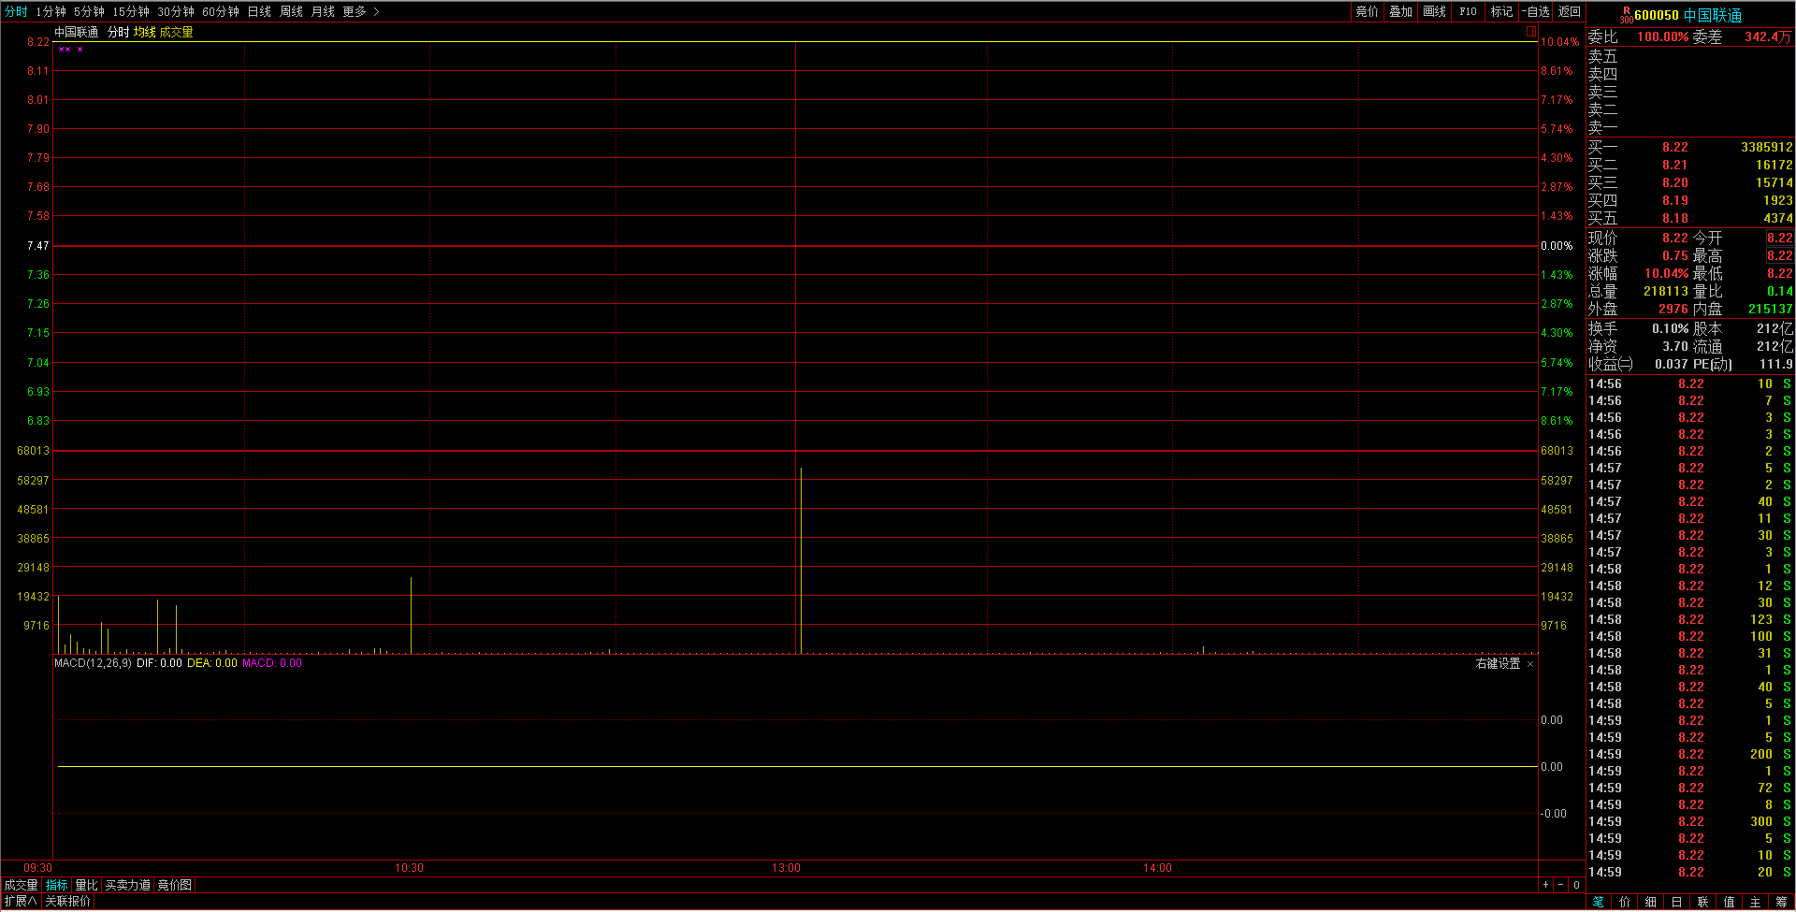Click the minus zoom button below the chart
Viewport: 1796px width, 912px height.
[1560, 885]
